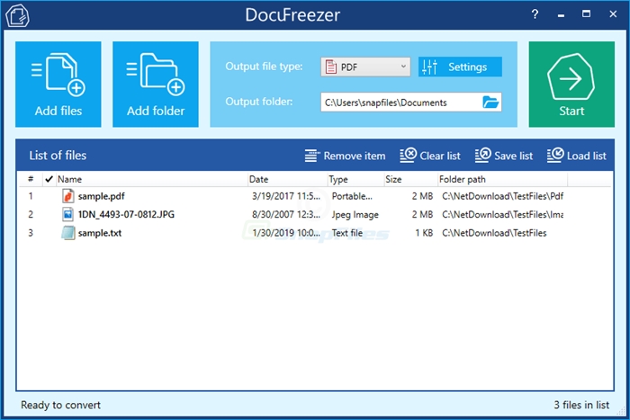The image size is (630, 420).
Task: Close the DocuFreezer window
Action: tap(613, 14)
